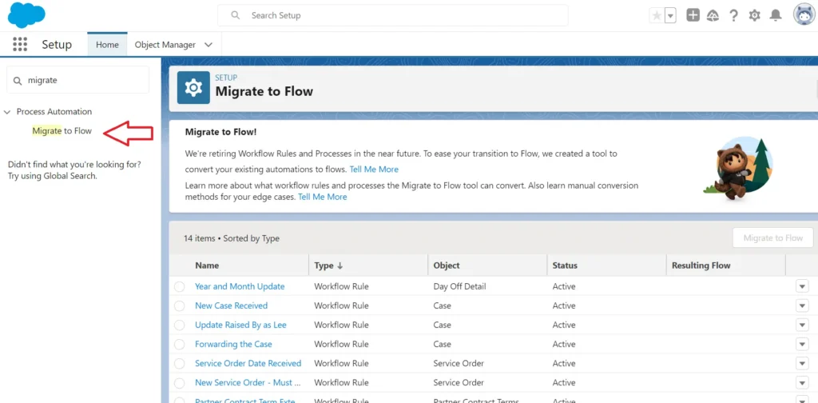The width and height of the screenshot is (818, 403).
Task: Open row actions for Forwarding the Case
Action: tap(802, 344)
